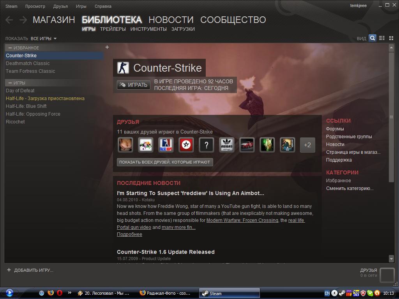Open the Просмотр menu
Image resolution: width=399 pixels, height=299 pixels.
tap(35, 6)
